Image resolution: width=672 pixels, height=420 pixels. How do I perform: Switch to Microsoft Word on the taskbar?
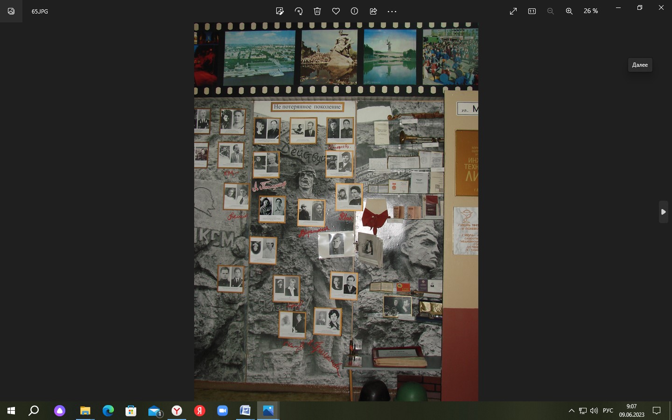click(x=245, y=411)
